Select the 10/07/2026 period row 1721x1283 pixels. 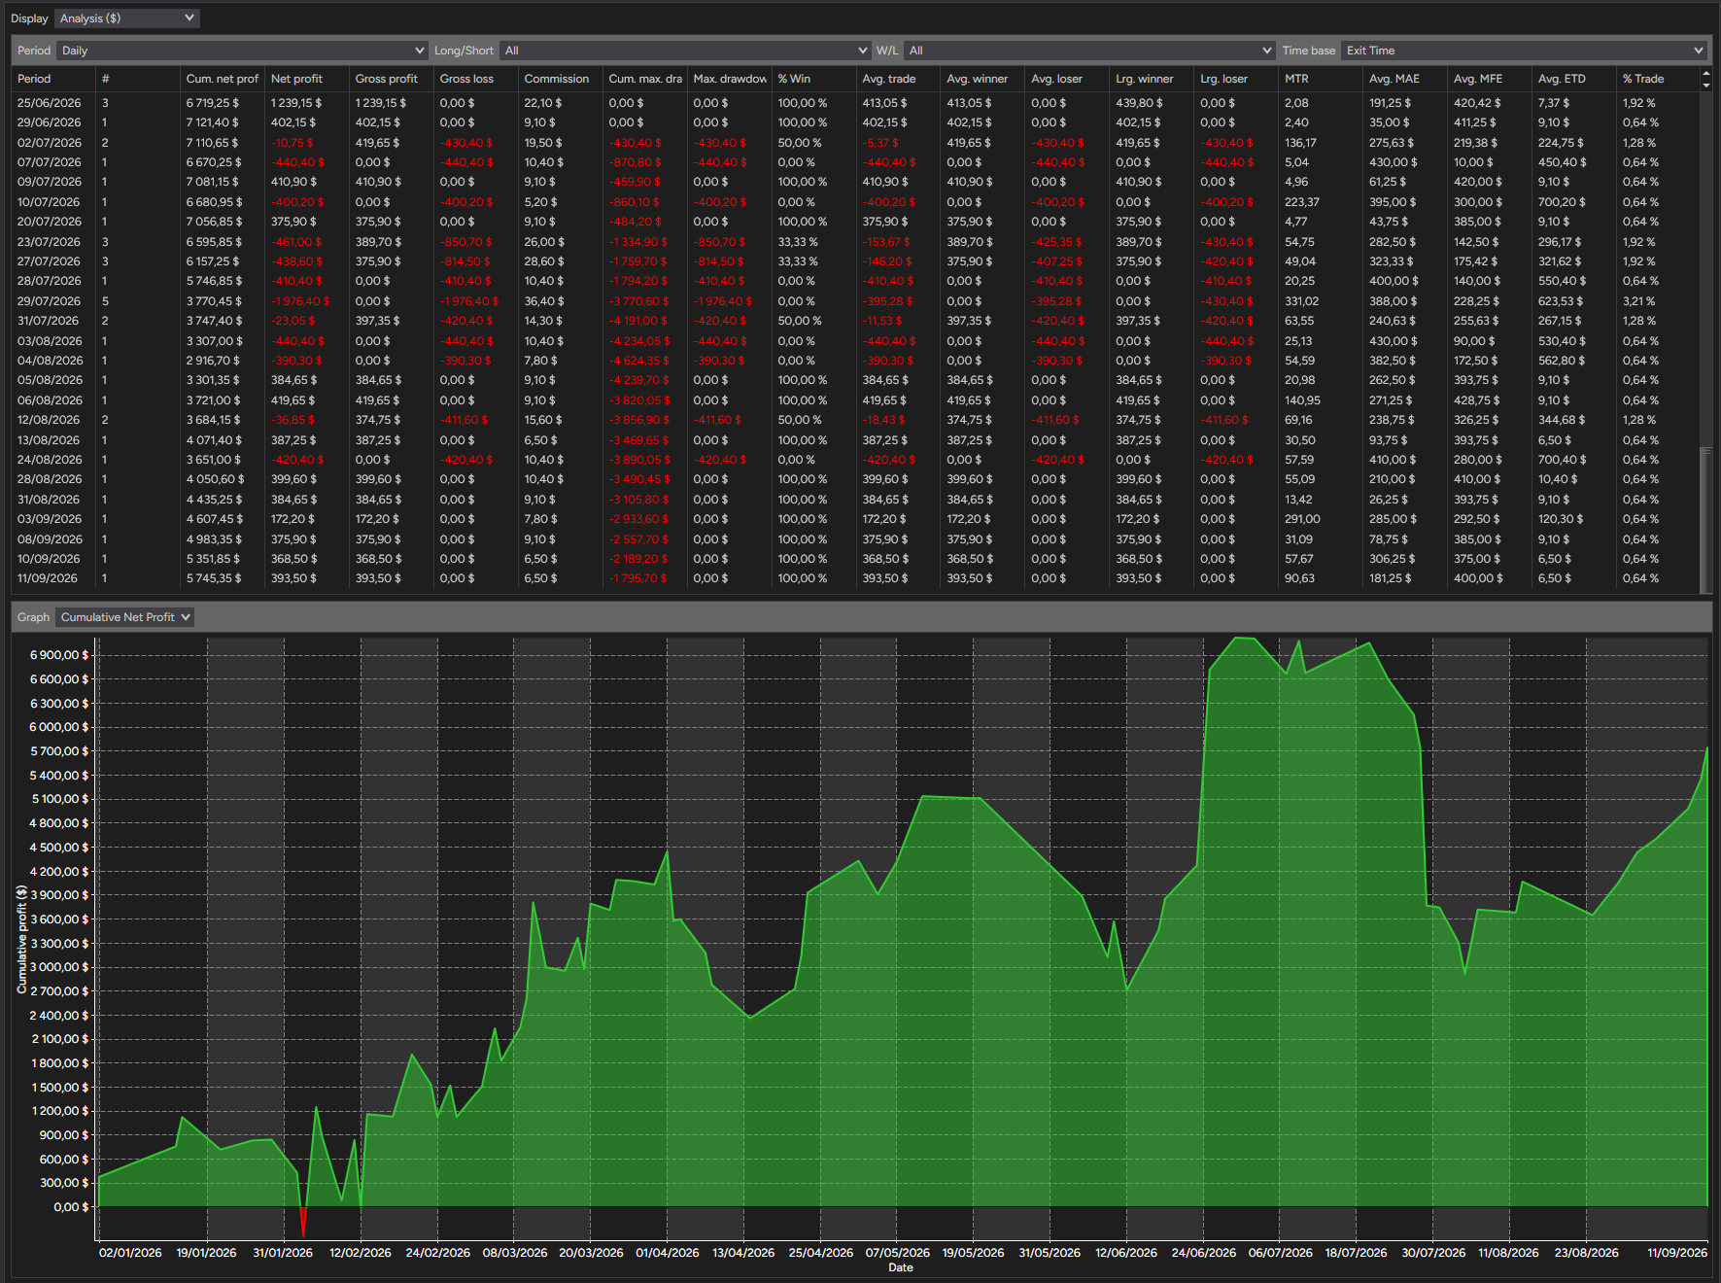(x=856, y=202)
